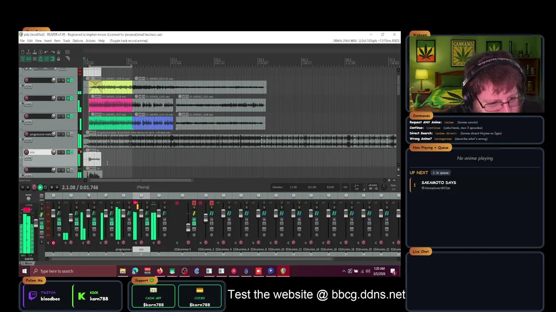The width and height of the screenshot is (556, 312).
Task: Toggle auto-crossfade in the toolbar
Action: tap(23, 59)
